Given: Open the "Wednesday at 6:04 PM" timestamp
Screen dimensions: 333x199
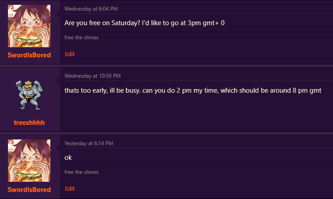Looking at the screenshot, I should [x=91, y=8].
